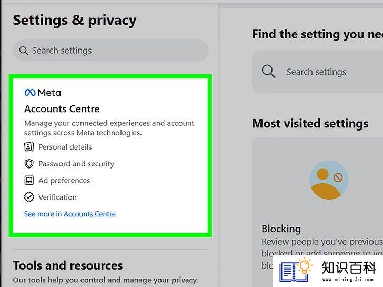Click the magnifier icon in sidebar search
This screenshot has width=383, height=287.
point(24,51)
